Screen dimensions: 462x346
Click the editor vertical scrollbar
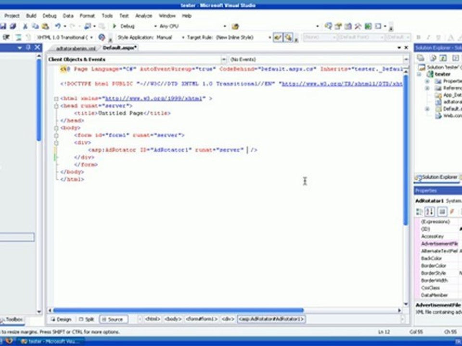click(x=406, y=150)
